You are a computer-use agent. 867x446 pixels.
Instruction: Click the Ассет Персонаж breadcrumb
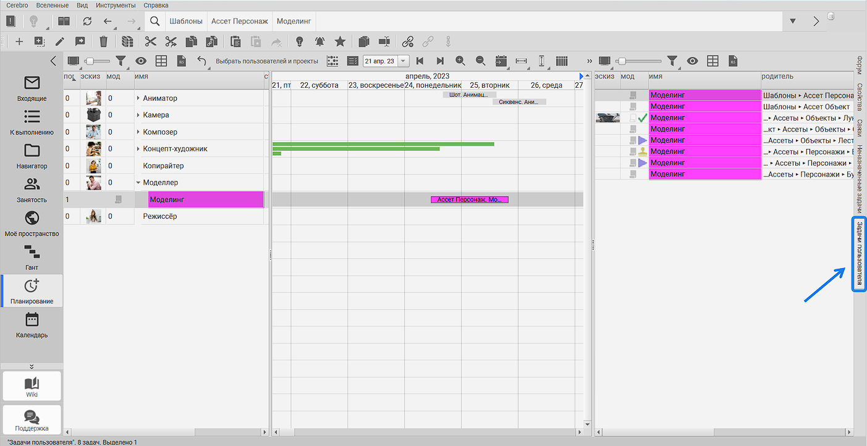coord(240,21)
